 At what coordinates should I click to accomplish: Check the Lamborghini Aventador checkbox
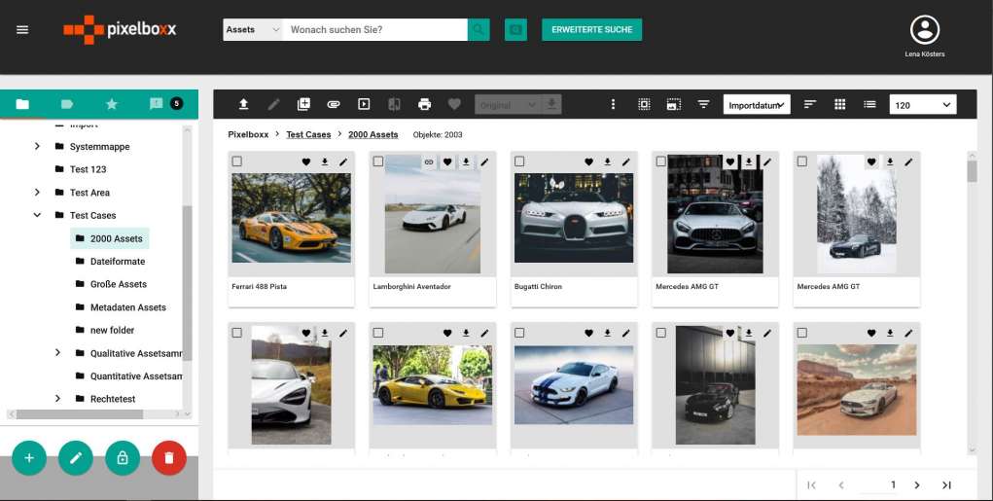pos(378,161)
